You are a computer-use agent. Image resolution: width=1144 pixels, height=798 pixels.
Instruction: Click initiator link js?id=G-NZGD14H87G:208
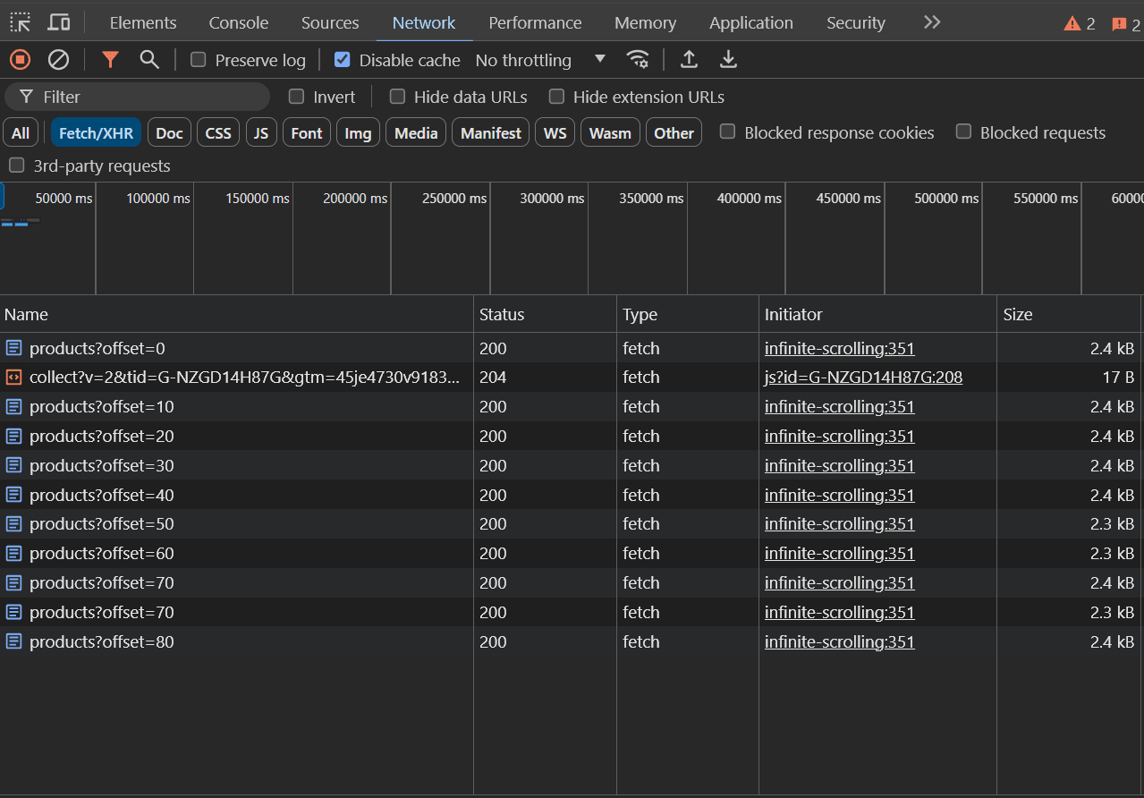[863, 378]
